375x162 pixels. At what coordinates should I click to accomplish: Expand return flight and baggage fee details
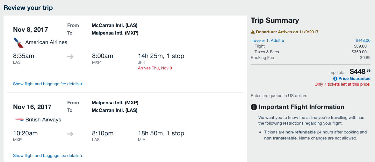point(48,156)
